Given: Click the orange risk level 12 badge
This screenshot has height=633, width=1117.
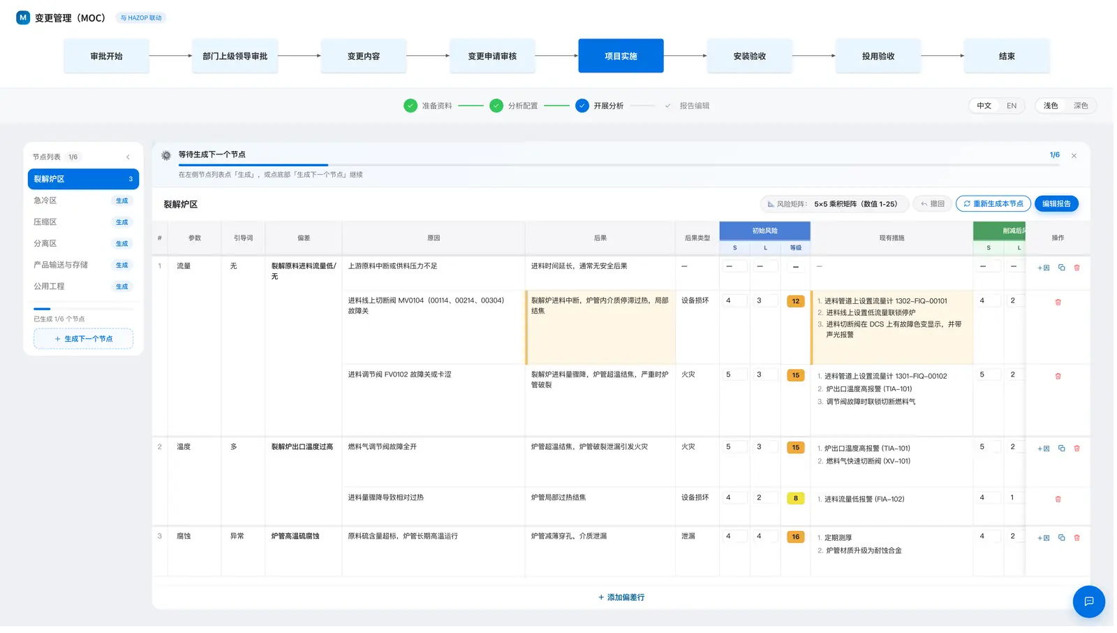Looking at the screenshot, I should coord(795,301).
